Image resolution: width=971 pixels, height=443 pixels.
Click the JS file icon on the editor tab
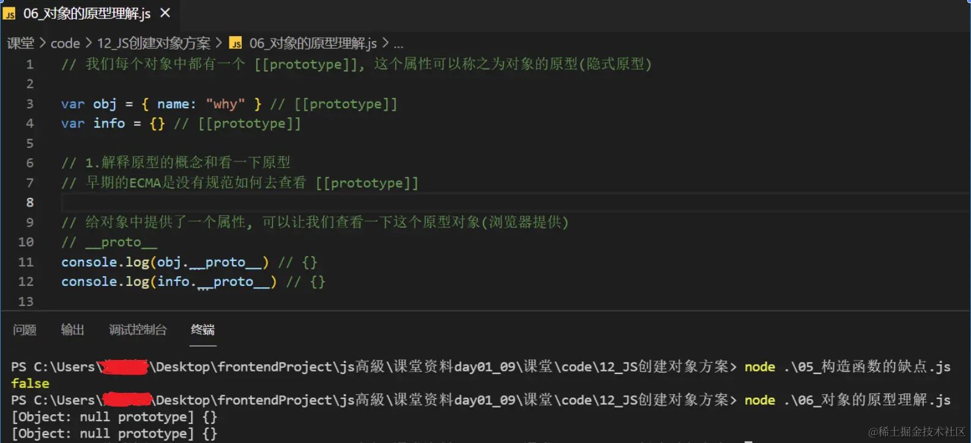9,14
